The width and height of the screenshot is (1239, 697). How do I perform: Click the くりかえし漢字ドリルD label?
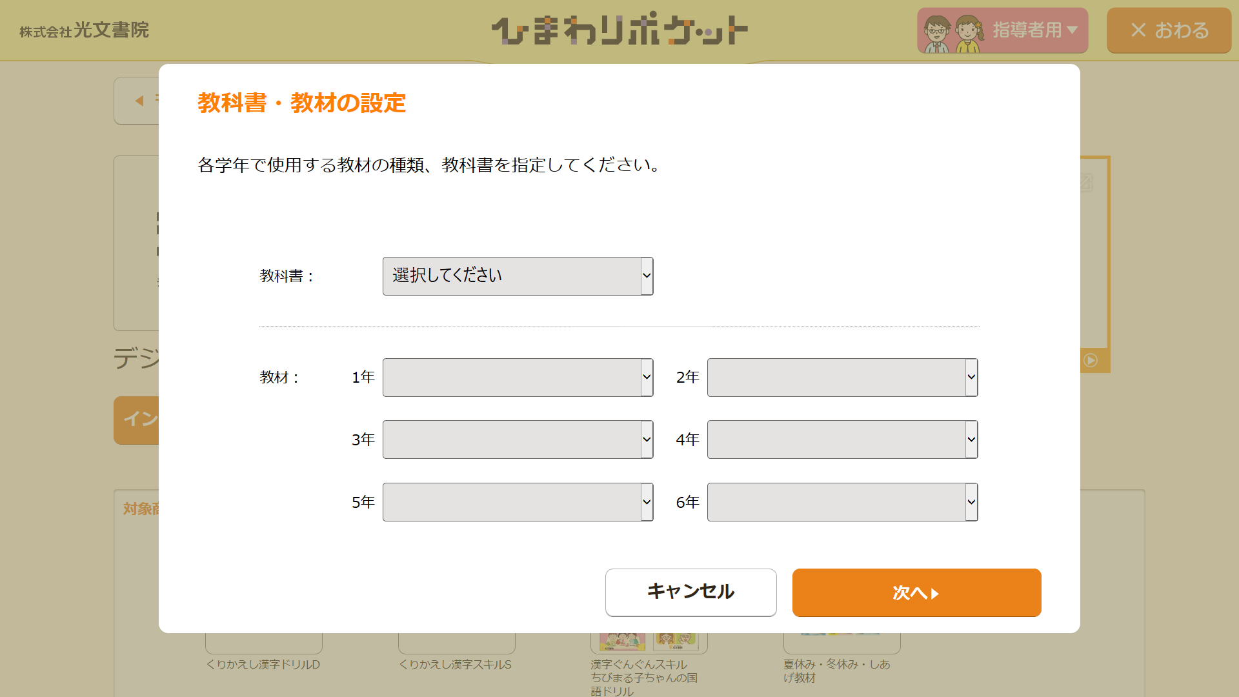tap(263, 664)
